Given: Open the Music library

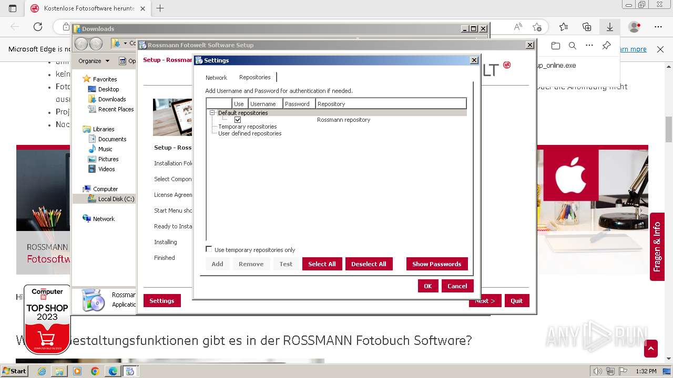Looking at the screenshot, I should tap(105, 149).
